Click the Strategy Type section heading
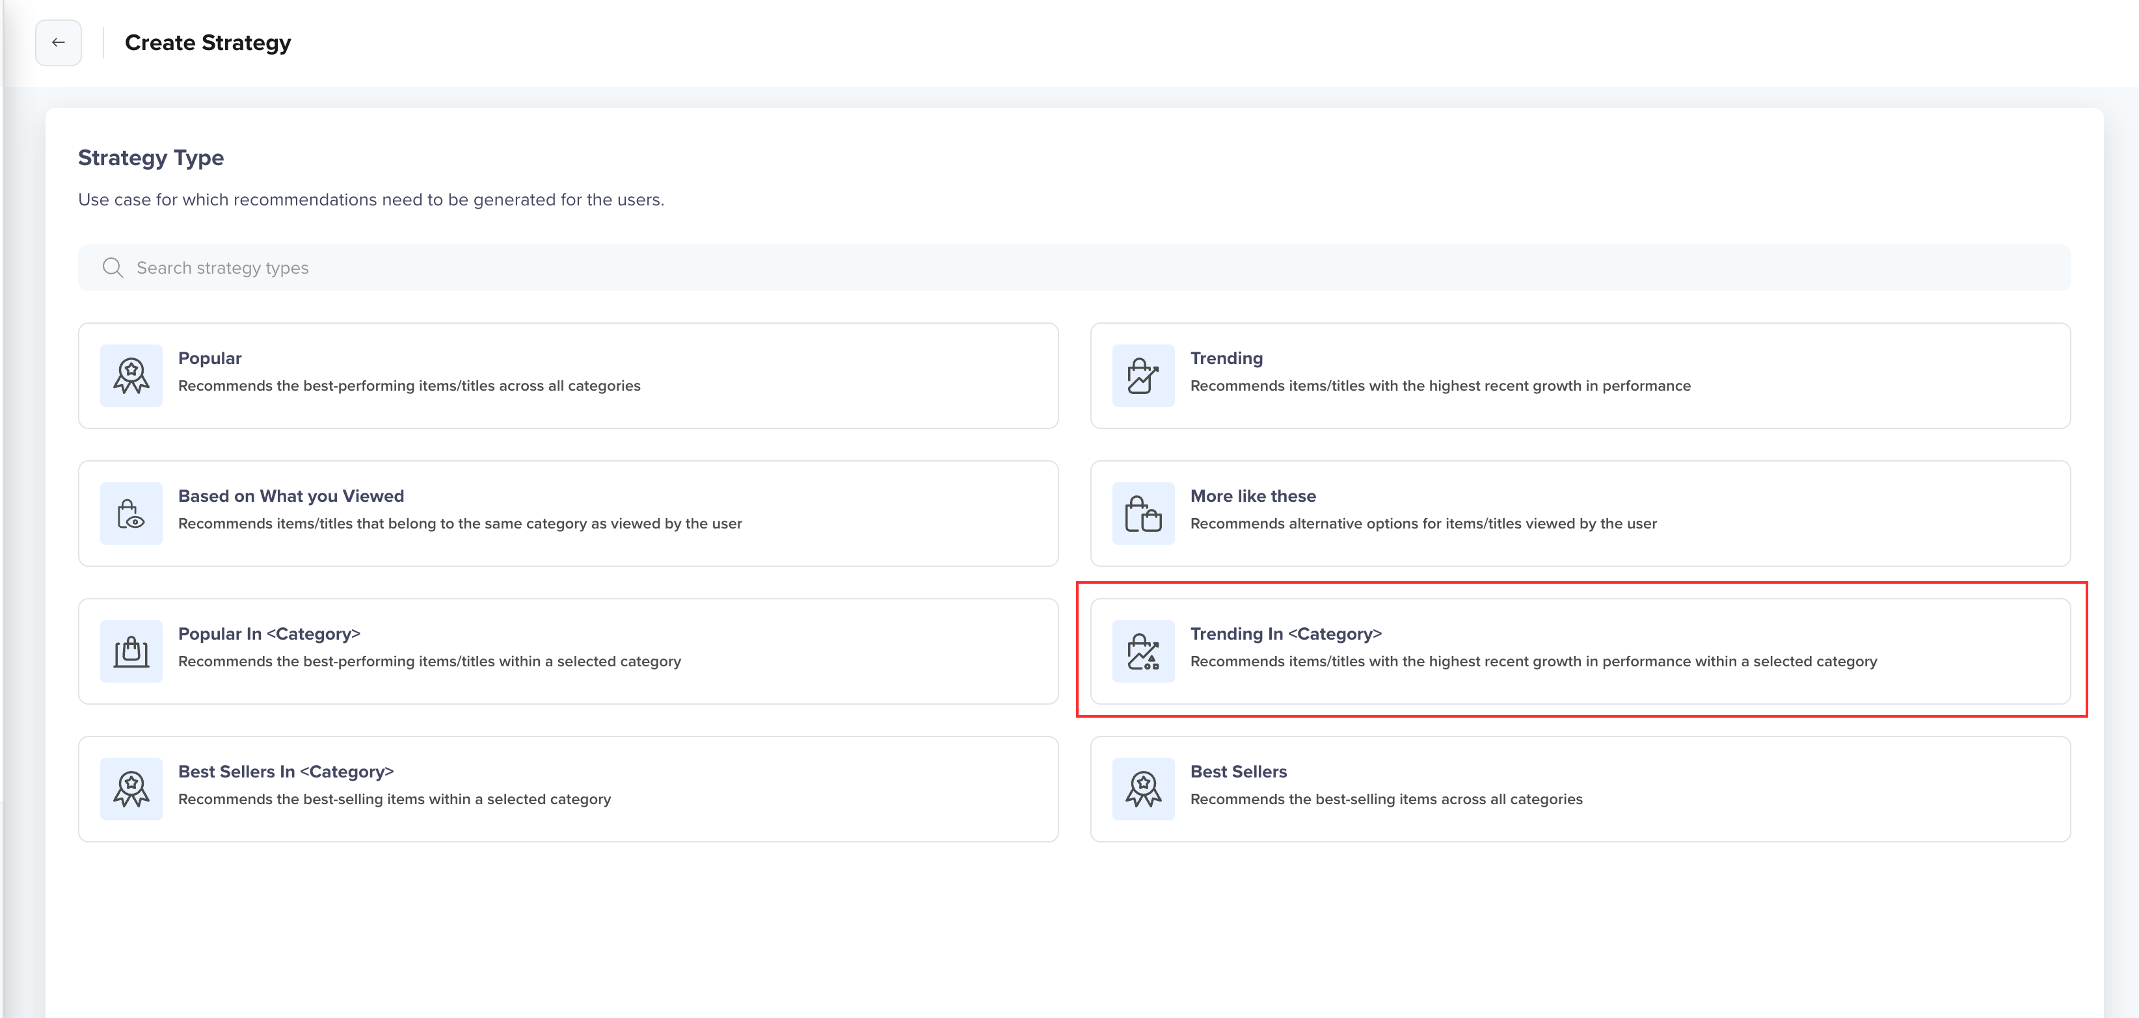This screenshot has width=2139, height=1018. tap(151, 157)
